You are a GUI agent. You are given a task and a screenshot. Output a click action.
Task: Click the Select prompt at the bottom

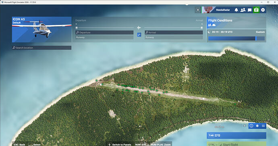pyautogui.click(x=35, y=144)
